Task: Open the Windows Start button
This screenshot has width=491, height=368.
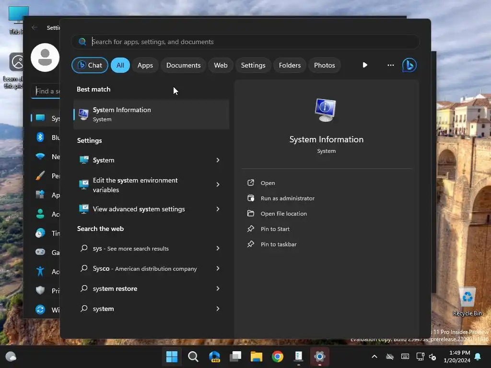Action: (x=172, y=356)
